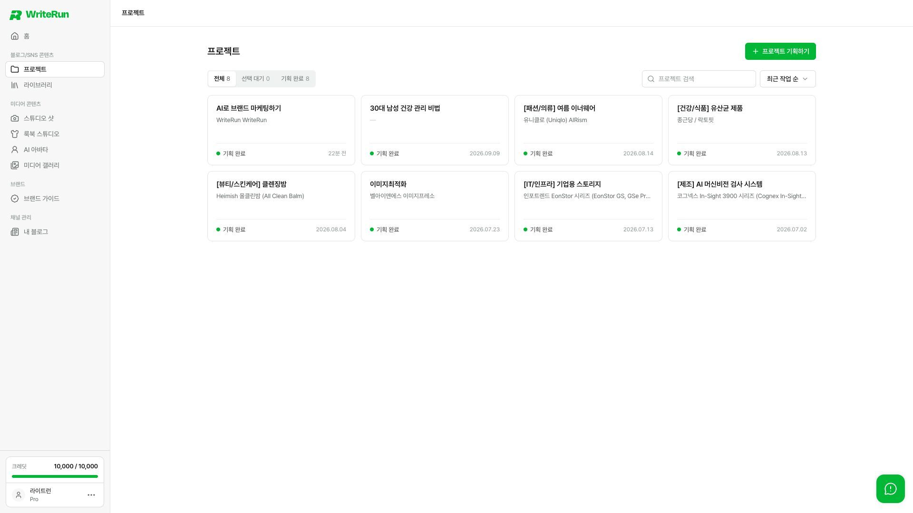Click the 프로젝트 page heading
The height and width of the screenshot is (513, 913).
223,51
